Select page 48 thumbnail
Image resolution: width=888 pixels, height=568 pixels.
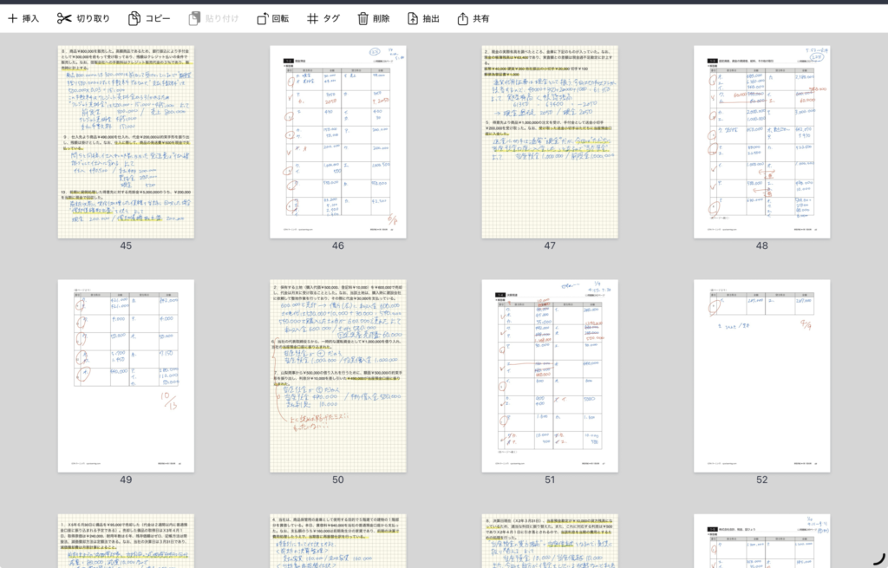762,141
